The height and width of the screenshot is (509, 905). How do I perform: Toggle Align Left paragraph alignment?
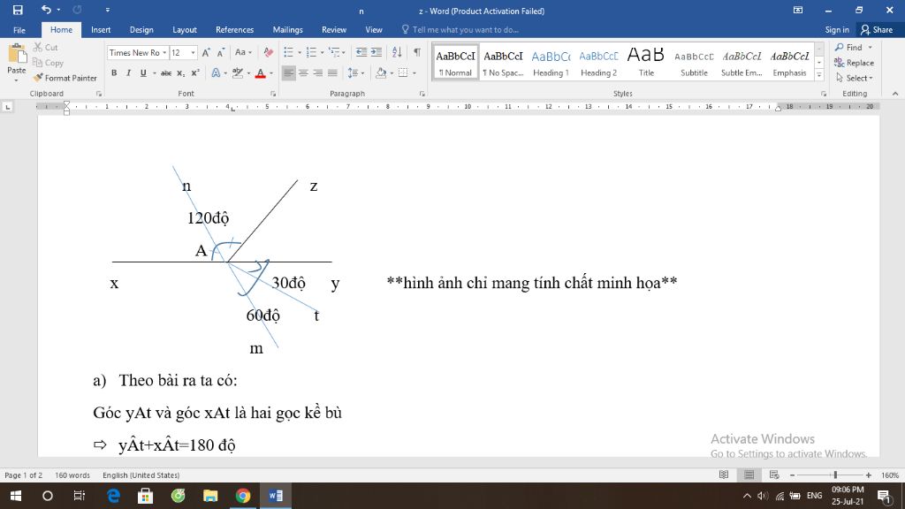[289, 73]
